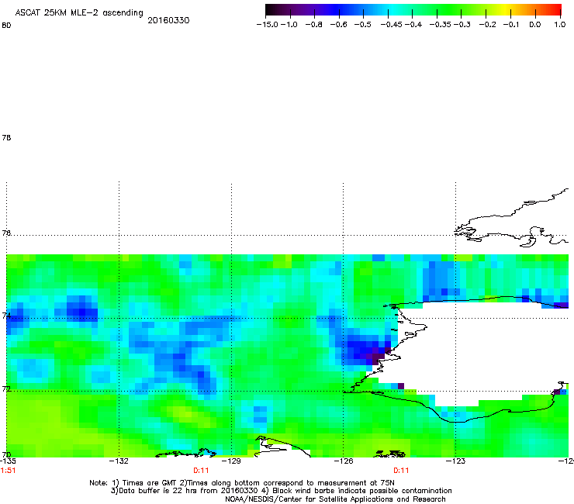The width and height of the screenshot is (574, 504).
Task: Click the -0.45 color scale label
Action: point(391,25)
